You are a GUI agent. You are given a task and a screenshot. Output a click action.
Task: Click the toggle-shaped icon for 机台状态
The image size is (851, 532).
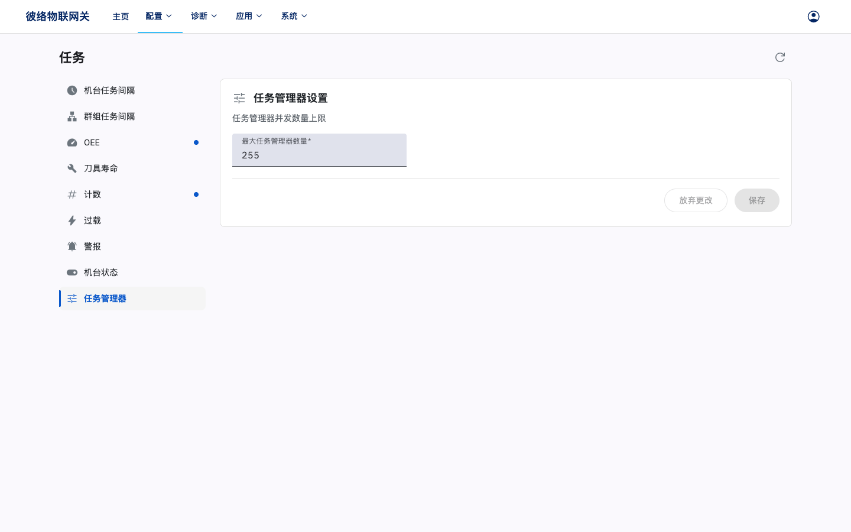[x=72, y=273]
